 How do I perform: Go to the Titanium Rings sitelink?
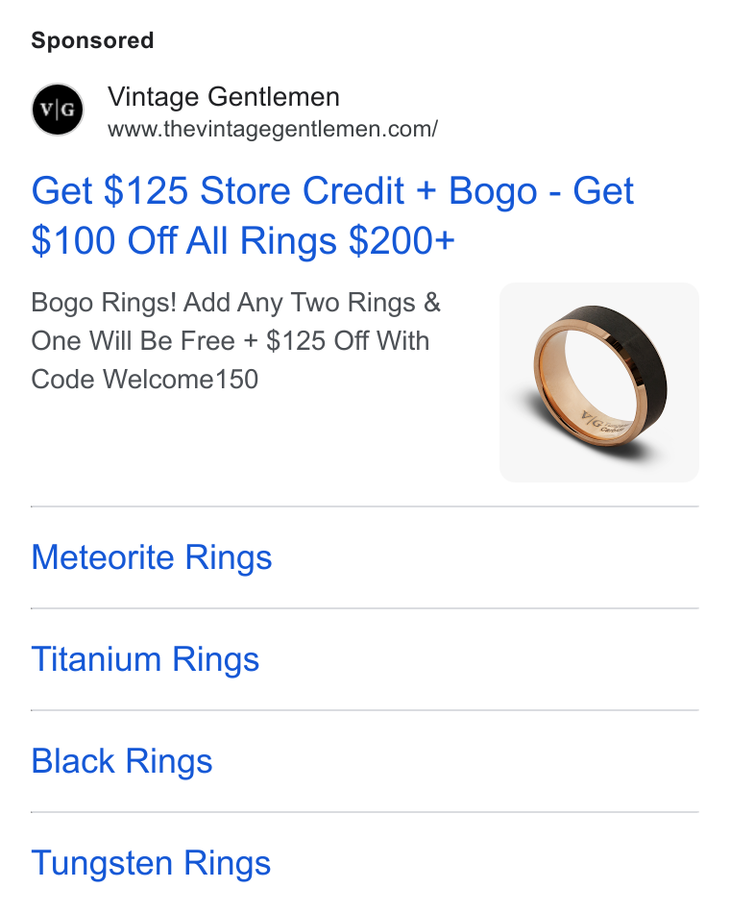coord(145,659)
